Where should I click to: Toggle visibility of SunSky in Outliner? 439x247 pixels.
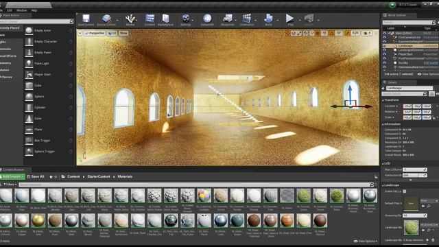point(384,62)
